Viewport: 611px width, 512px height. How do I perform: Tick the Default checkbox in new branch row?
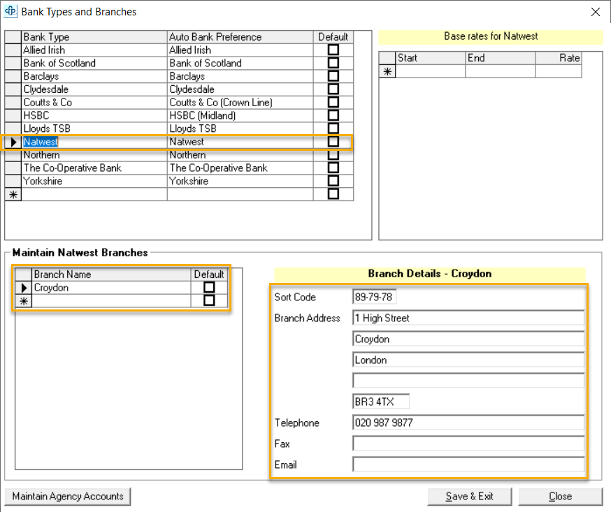[x=209, y=300]
